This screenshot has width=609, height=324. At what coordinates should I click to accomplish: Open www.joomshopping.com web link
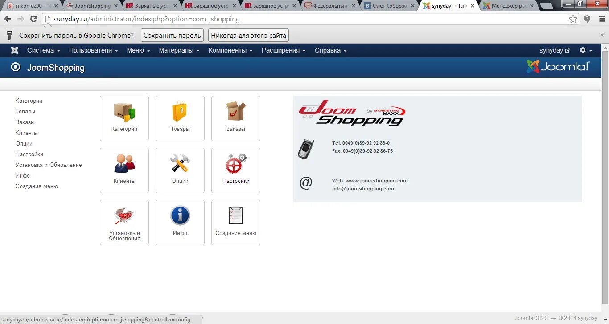377,181
